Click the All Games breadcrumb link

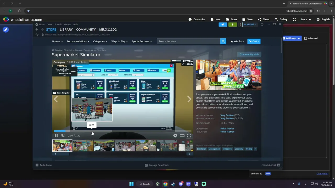point(57,50)
